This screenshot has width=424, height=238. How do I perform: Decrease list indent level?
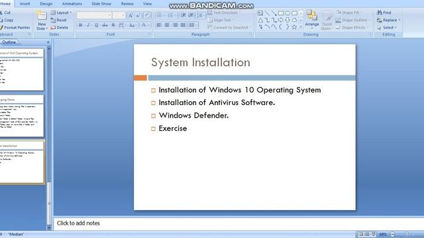point(183,15)
